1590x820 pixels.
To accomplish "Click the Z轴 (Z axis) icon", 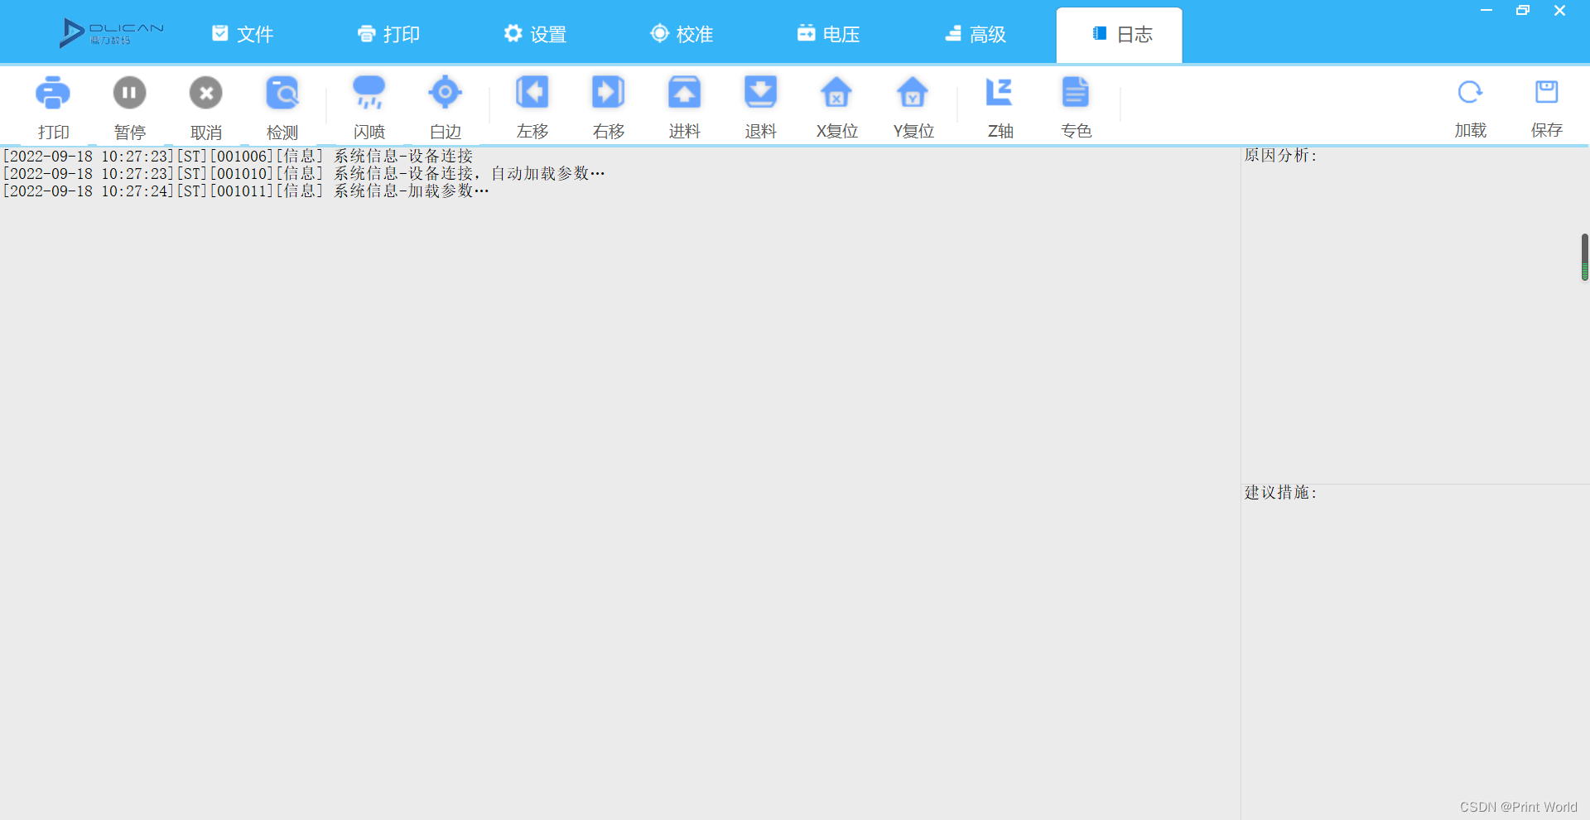I will [1000, 105].
